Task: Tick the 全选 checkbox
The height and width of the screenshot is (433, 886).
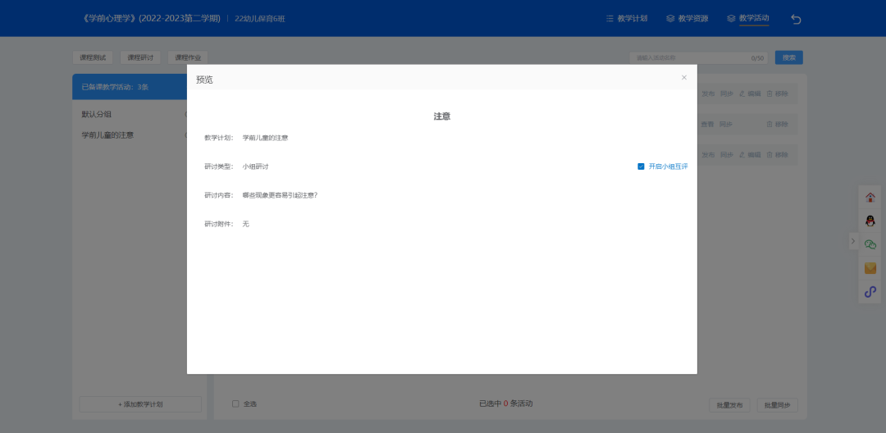Action: [x=235, y=403]
